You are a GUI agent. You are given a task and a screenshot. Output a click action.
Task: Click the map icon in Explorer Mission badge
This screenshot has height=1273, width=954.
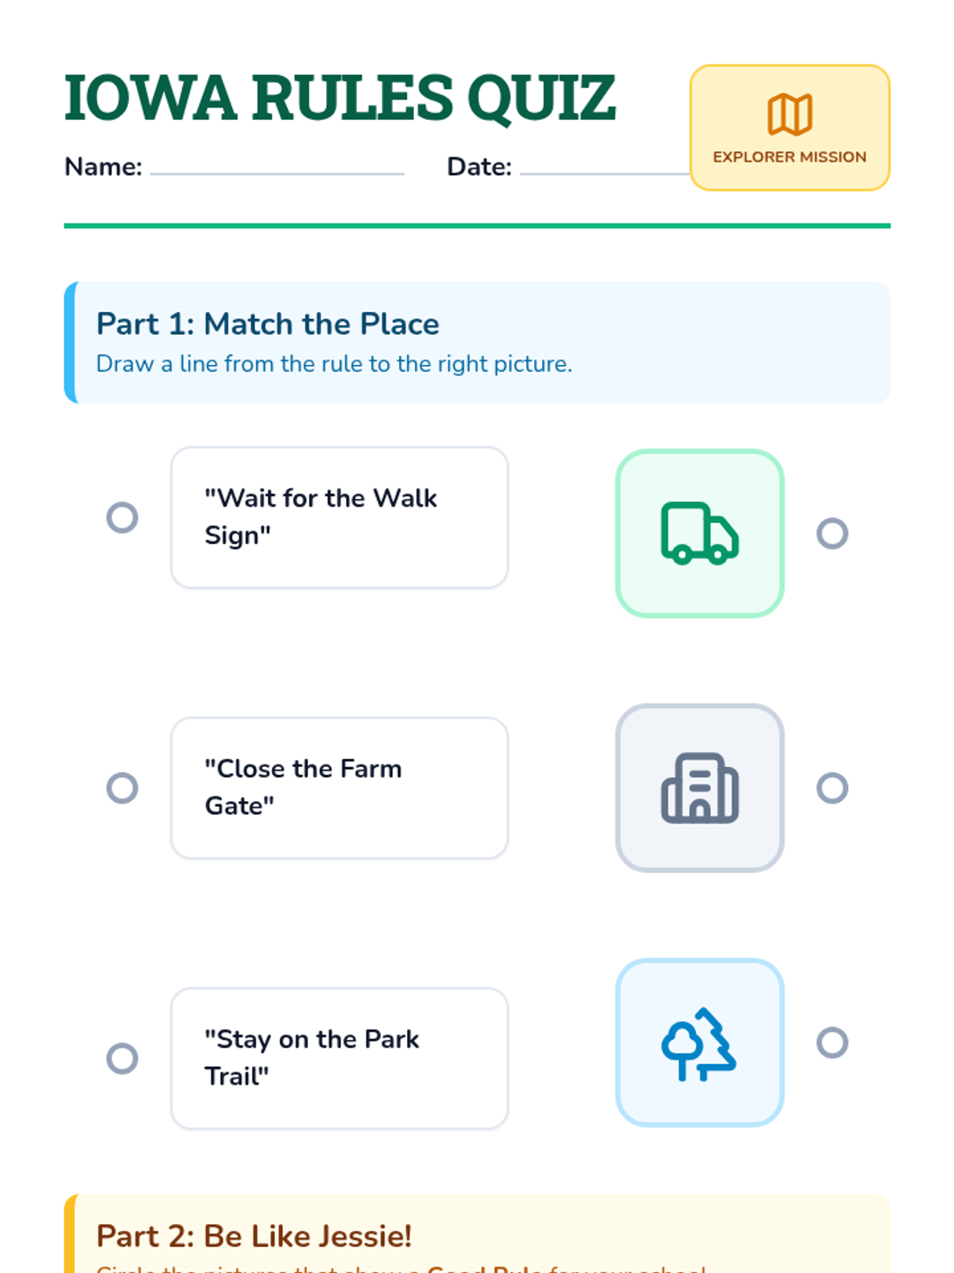coord(789,115)
